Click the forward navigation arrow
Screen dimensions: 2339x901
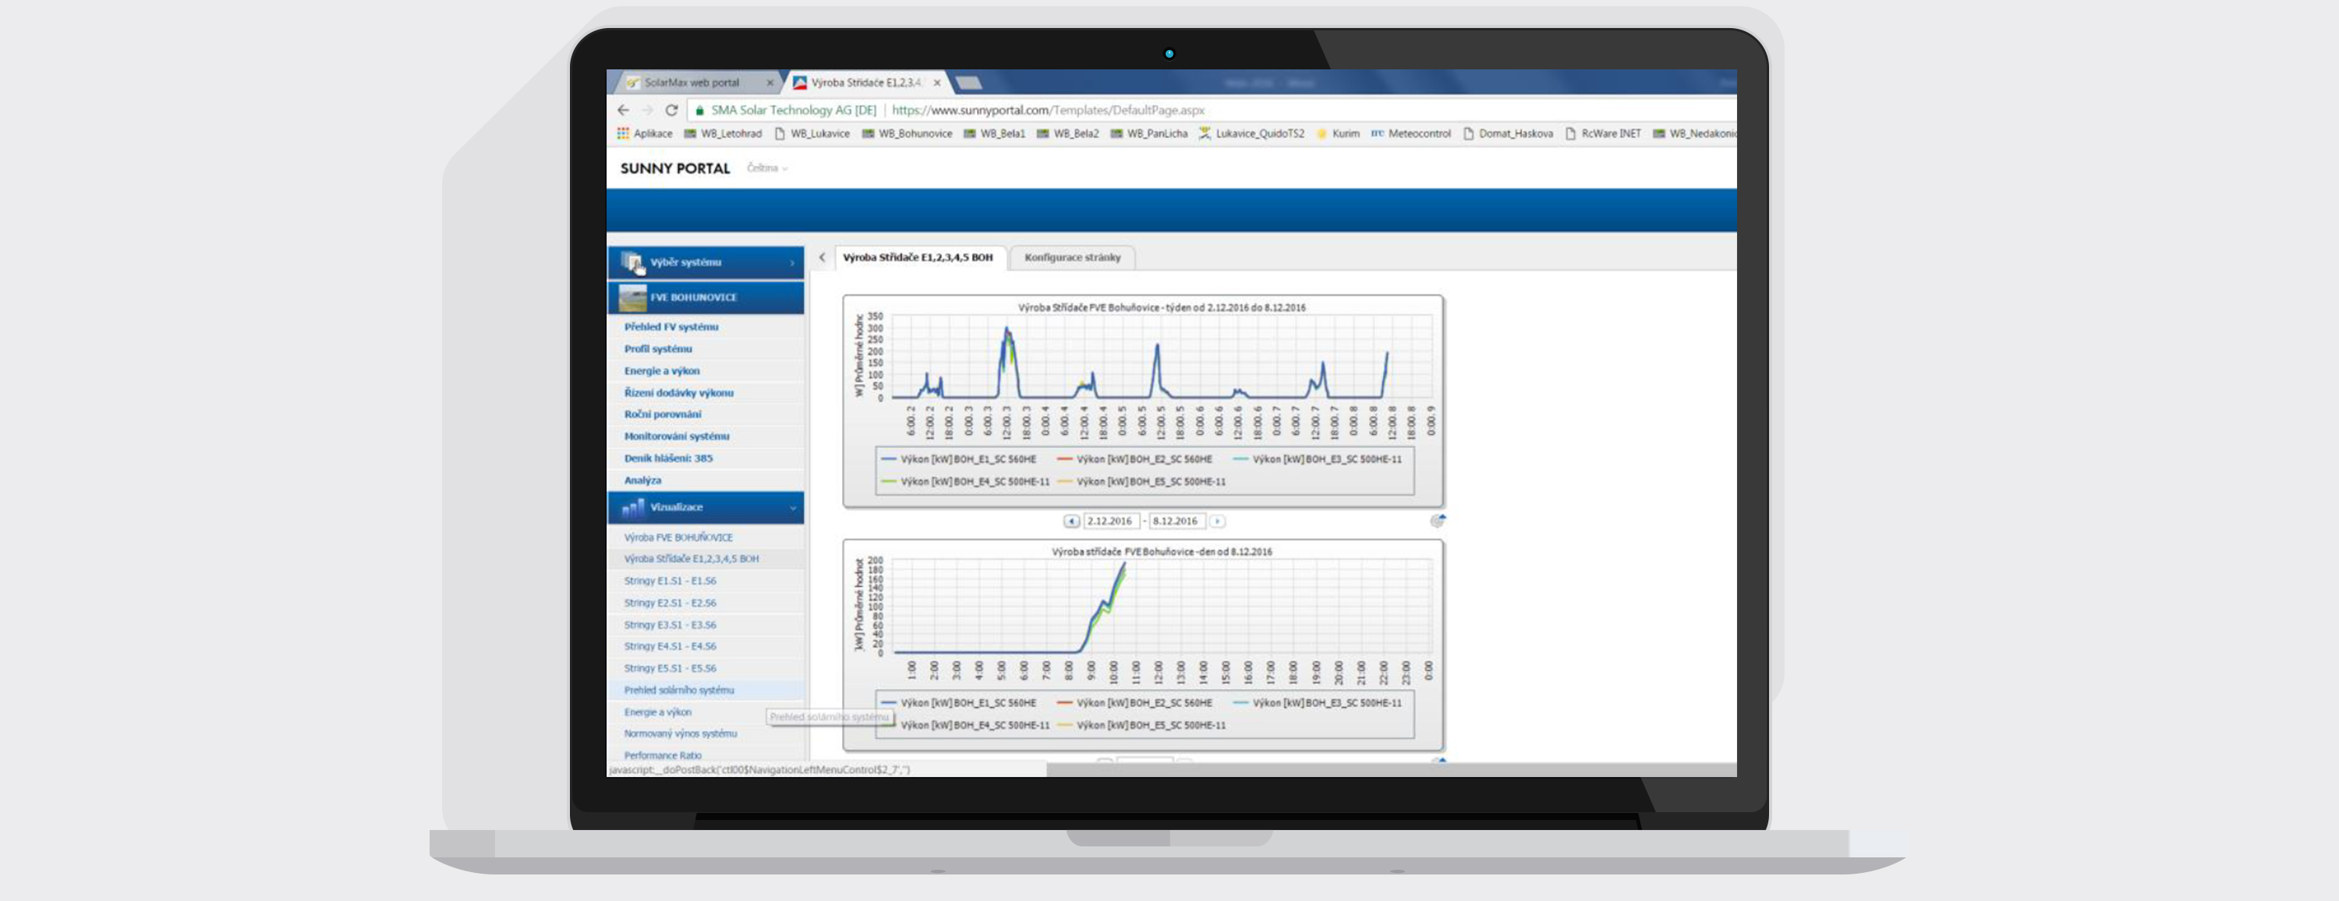pos(646,110)
